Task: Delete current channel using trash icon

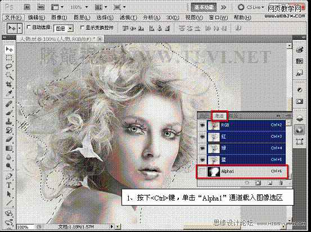Action: tap(281, 183)
